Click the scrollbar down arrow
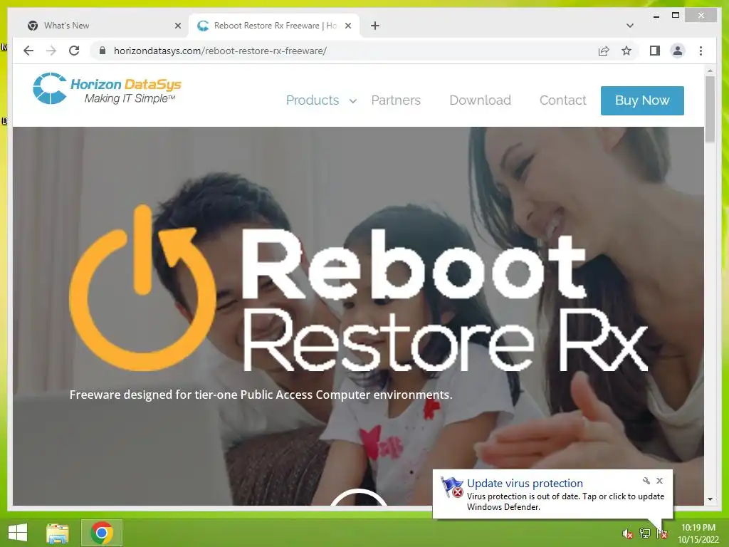Screen dimensions: 729x547 pyautogui.click(x=710, y=499)
